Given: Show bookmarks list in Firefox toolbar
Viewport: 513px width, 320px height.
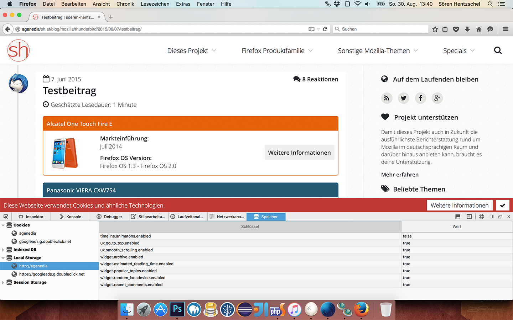Looking at the screenshot, I should pos(445,29).
